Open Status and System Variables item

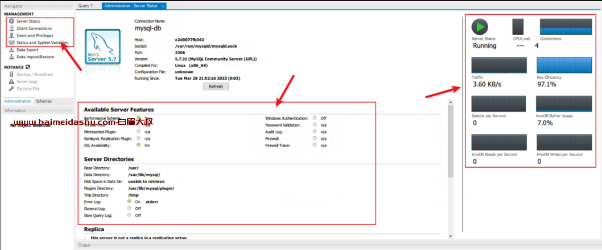coord(42,43)
